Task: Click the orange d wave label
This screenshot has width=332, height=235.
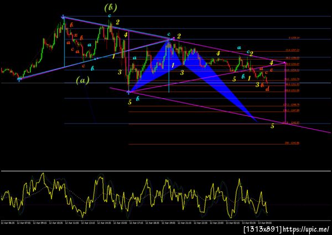Action: [267, 89]
